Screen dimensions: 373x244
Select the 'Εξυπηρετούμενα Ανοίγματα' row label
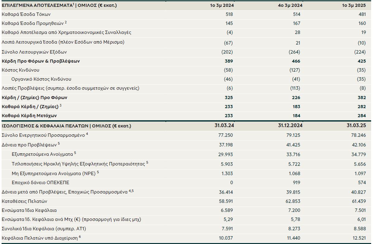point(42,154)
